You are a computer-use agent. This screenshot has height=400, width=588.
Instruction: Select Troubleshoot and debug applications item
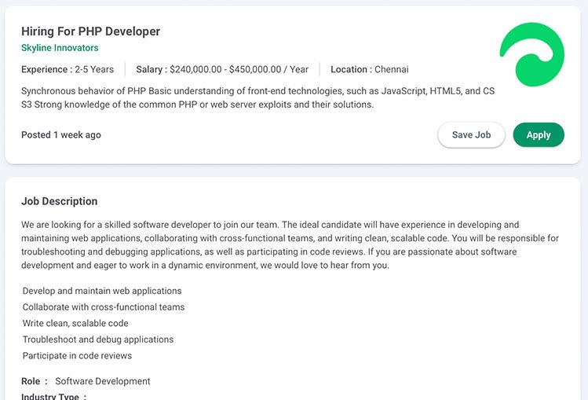[98, 339]
